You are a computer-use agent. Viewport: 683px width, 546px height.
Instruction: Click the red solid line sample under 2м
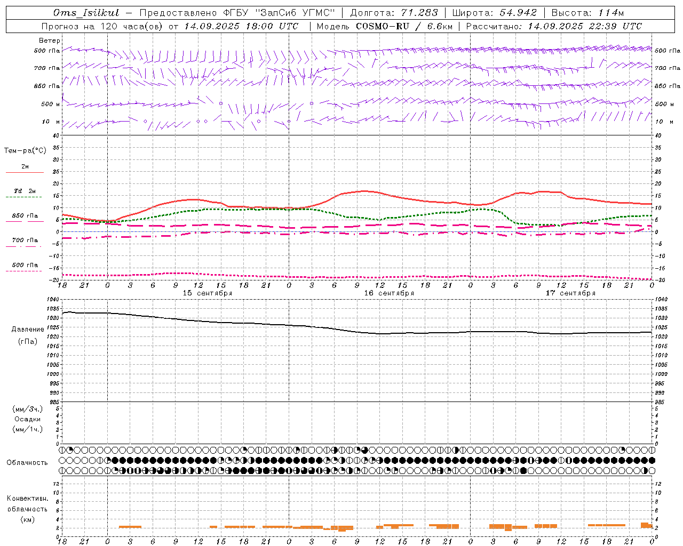[25, 173]
